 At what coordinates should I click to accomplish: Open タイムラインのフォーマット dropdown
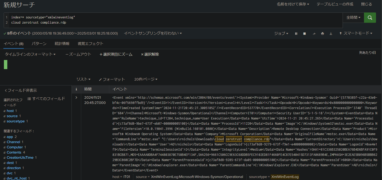30,54
